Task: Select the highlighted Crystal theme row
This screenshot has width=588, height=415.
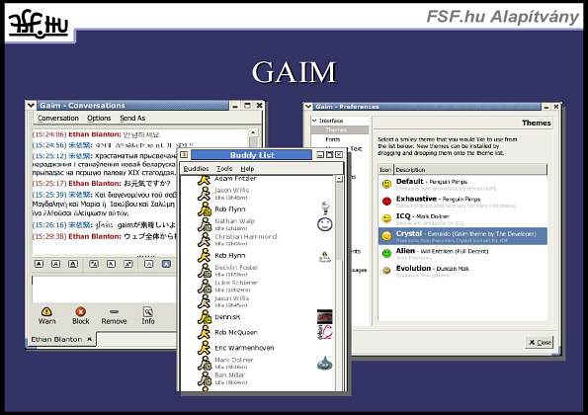Action: pos(462,236)
